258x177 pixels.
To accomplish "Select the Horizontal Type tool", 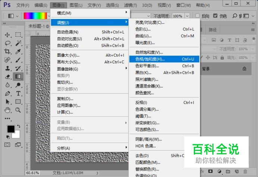I will pyautogui.click(x=18, y=94).
